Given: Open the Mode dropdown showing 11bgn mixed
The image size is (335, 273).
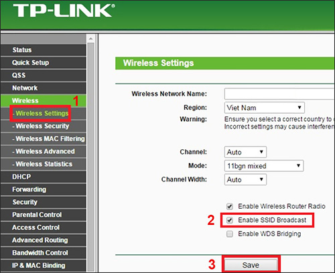Looking at the screenshot, I should coord(264,166).
